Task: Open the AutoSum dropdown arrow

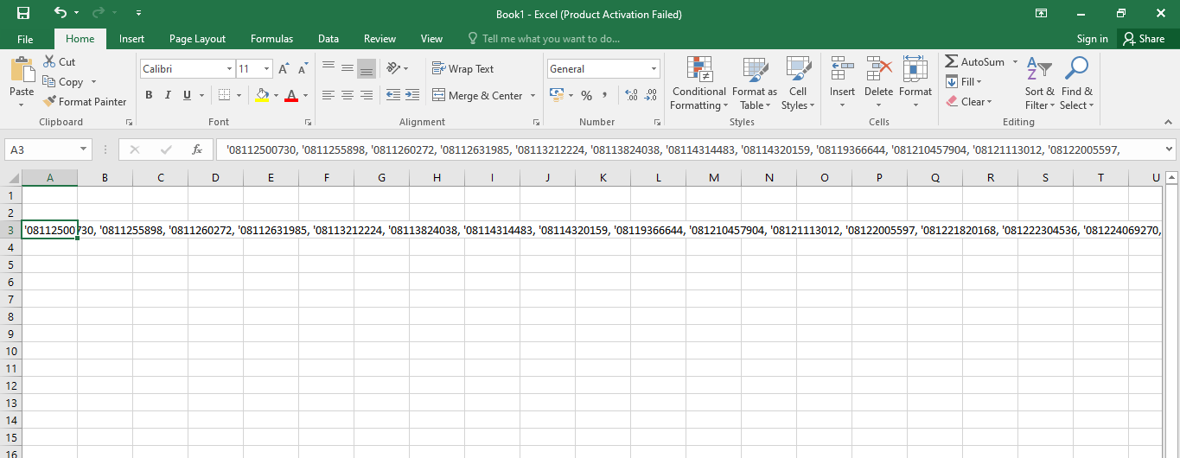Action: point(1015,62)
